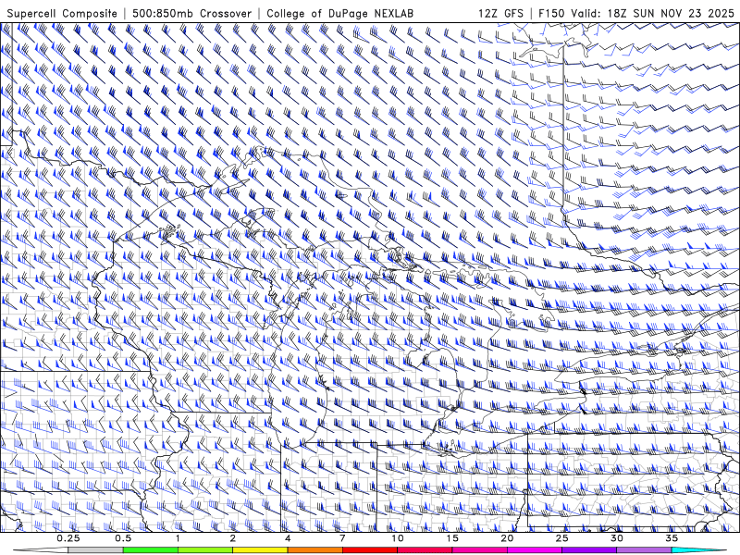Click College of DuPage NEXLAB text
The image size is (740, 555).
tap(339, 14)
